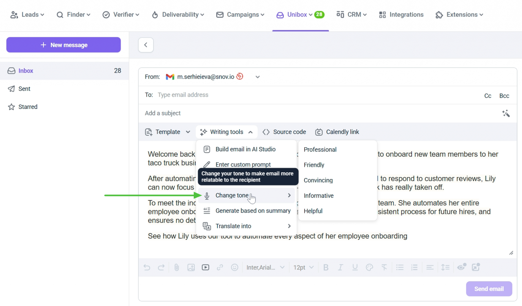
Task: Open the Leads navigation dropdown
Action: 27,15
